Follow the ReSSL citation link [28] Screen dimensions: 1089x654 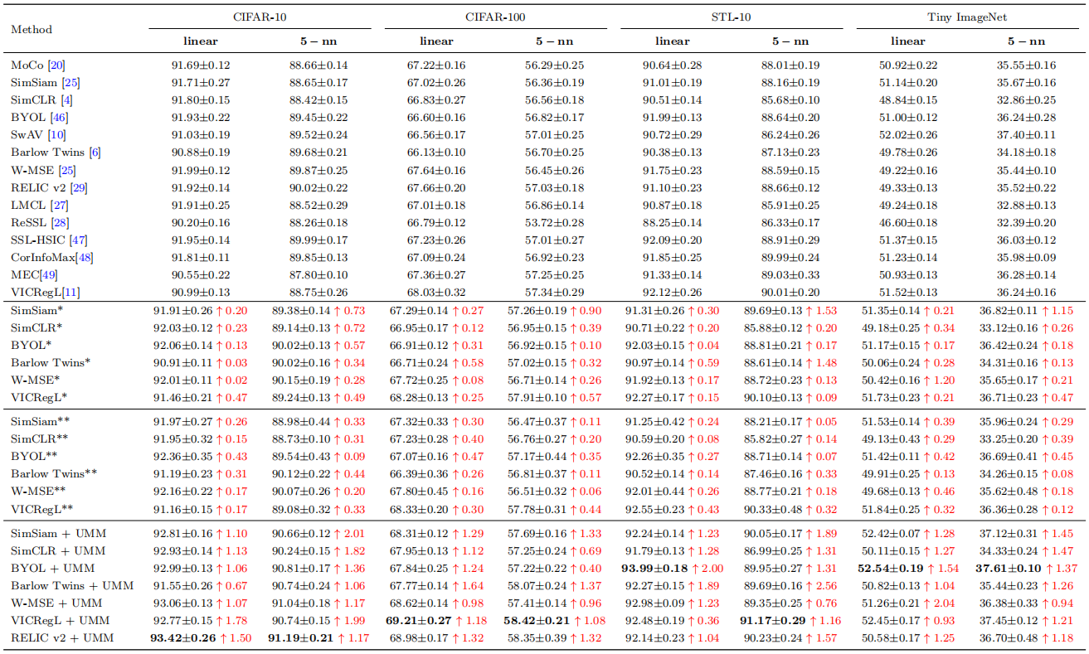[60, 221]
